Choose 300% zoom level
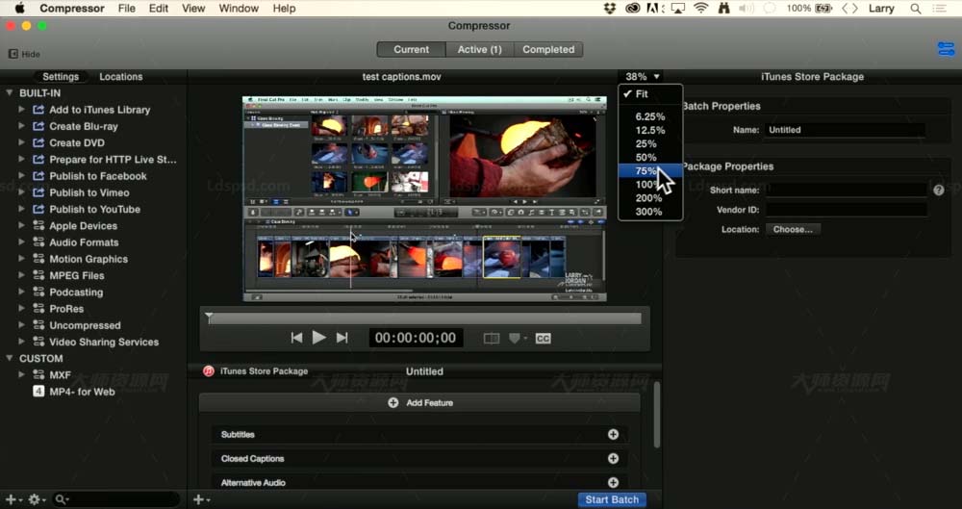 [650, 212]
